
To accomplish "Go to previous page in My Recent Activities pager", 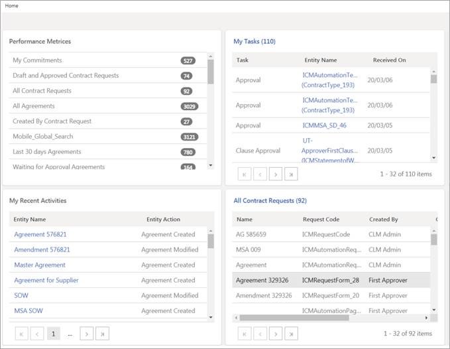I will coord(37,334).
